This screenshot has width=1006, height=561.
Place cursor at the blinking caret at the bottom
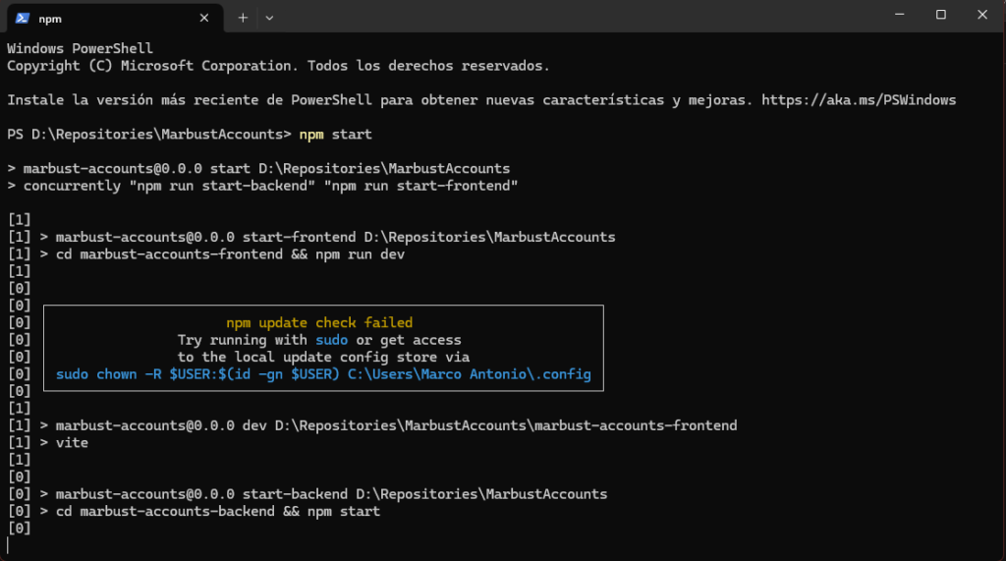pos(8,545)
